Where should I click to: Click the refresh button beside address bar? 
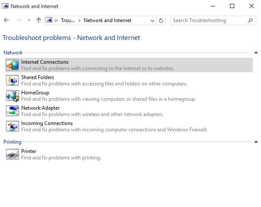pyautogui.click(x=161, y=20)
